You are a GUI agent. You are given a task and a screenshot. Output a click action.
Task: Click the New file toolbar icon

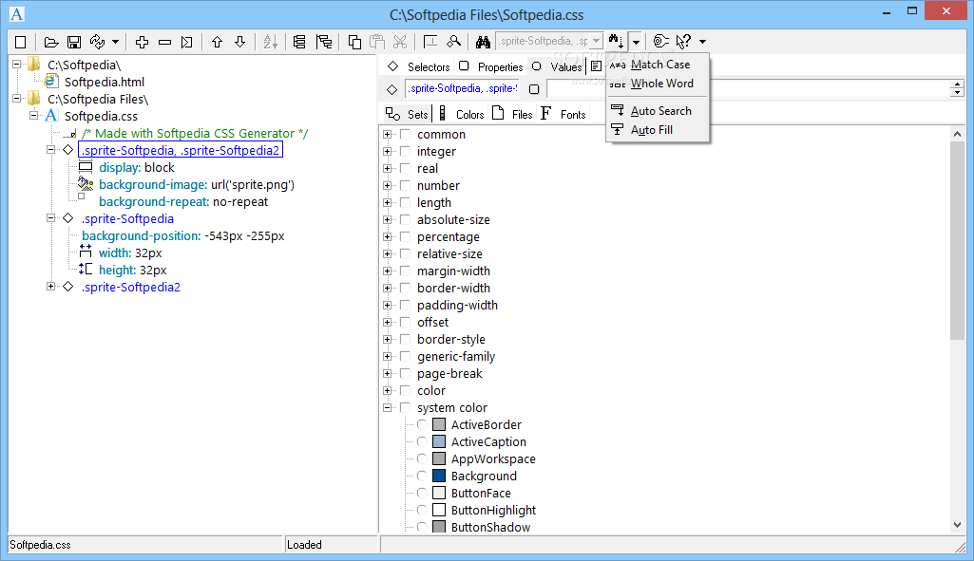tap(21, 42)
